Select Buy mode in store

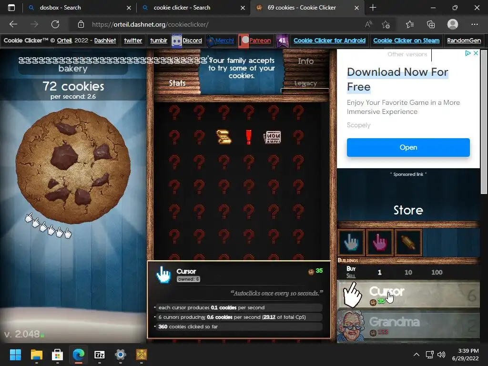pos(351,269)
